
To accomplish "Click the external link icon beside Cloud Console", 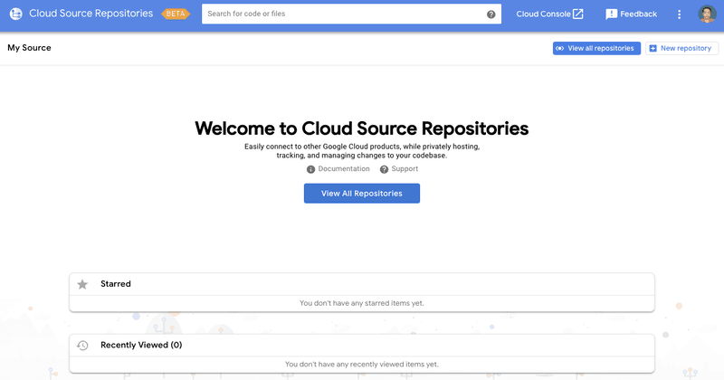I will [577, 14].
